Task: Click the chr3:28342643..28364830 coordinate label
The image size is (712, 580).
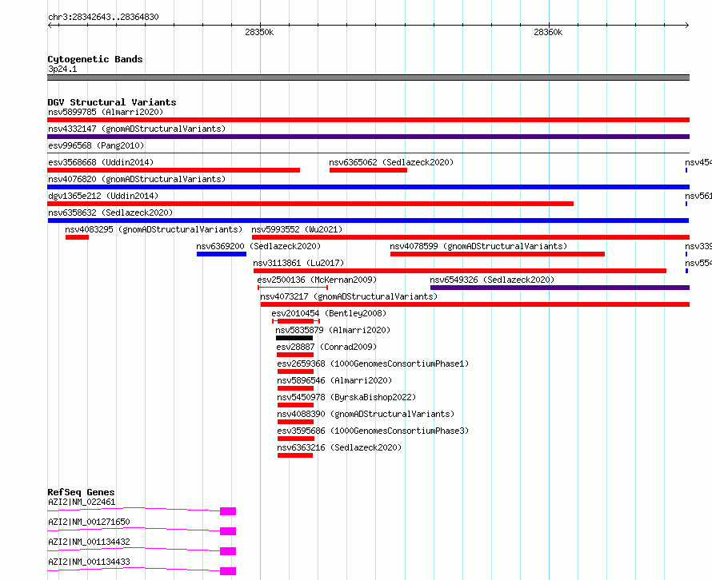Action: click(103, 17)
